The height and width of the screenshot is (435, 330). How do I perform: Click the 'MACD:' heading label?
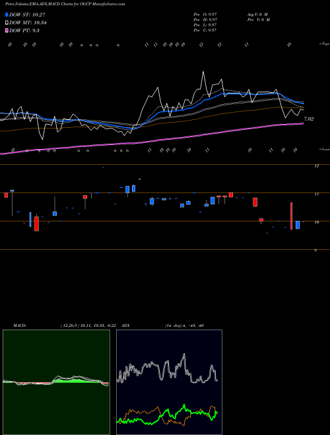20,326
